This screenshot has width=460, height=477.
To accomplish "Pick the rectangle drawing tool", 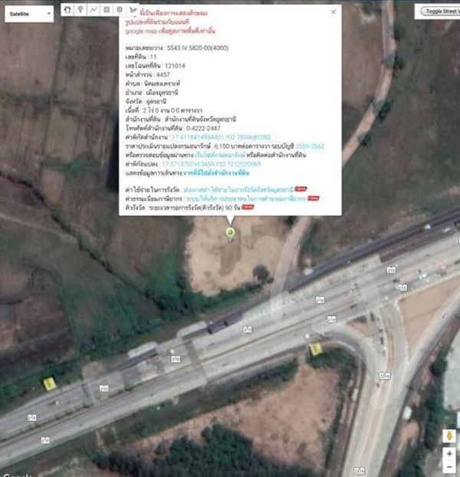I will (x=107, y=10).
